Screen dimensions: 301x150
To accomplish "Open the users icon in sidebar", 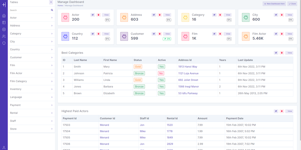I will tap(4, 36).
